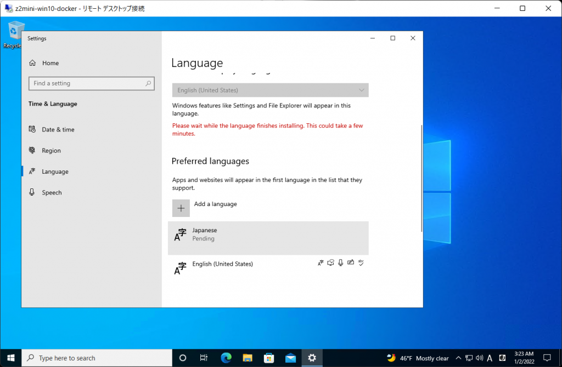This screenshot has width=562, height=367.
Task: Click the network icon in the system tray
Action: click(x=469, y=358)
